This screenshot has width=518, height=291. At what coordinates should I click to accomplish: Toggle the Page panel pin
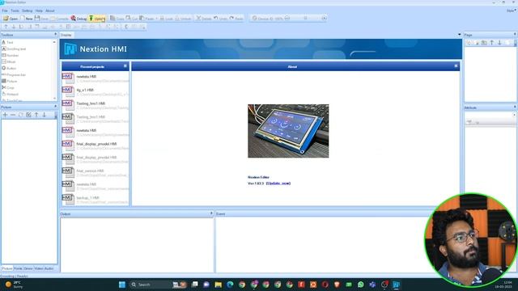point(515,34)
